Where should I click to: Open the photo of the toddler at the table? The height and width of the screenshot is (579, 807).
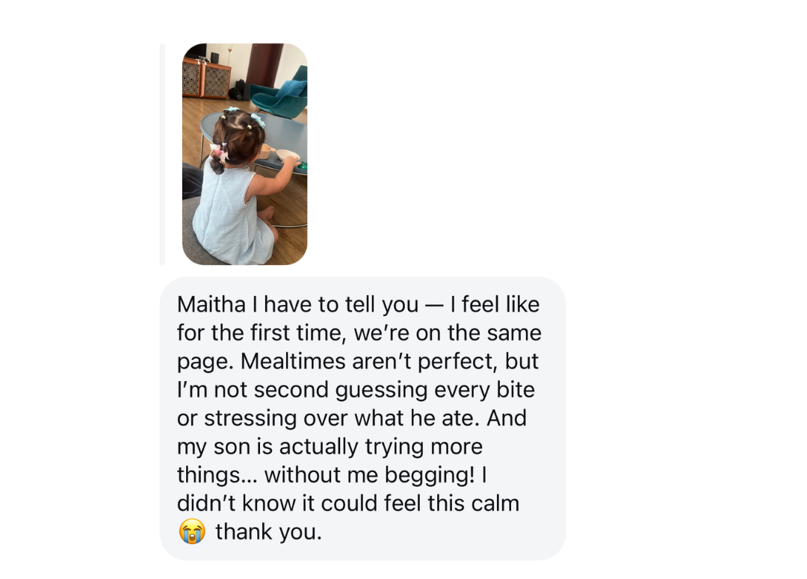(244, 154)
